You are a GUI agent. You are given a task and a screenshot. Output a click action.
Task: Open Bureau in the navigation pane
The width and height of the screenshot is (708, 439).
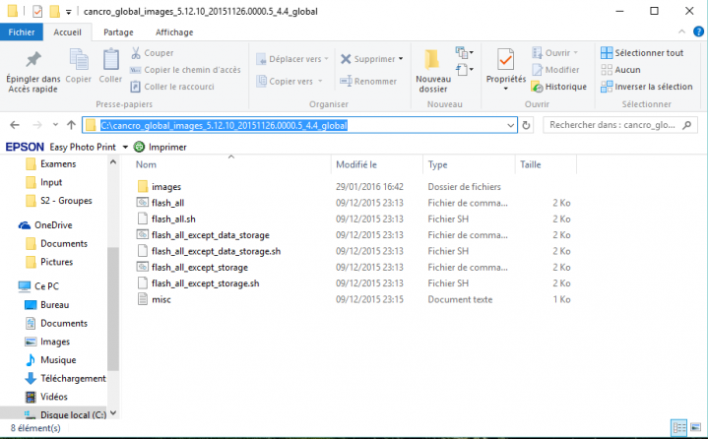47,305
